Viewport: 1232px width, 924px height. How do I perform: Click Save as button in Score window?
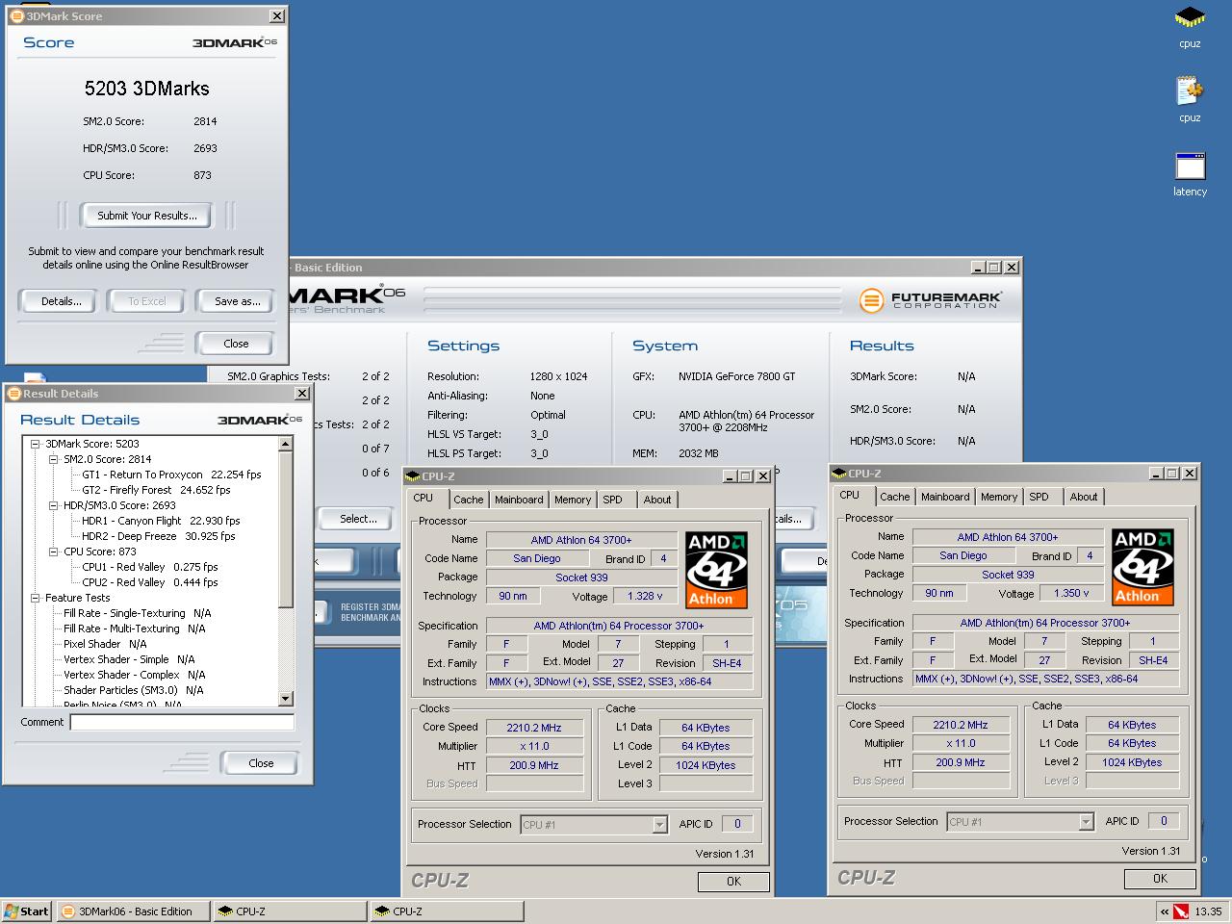[x=237, y=301]
